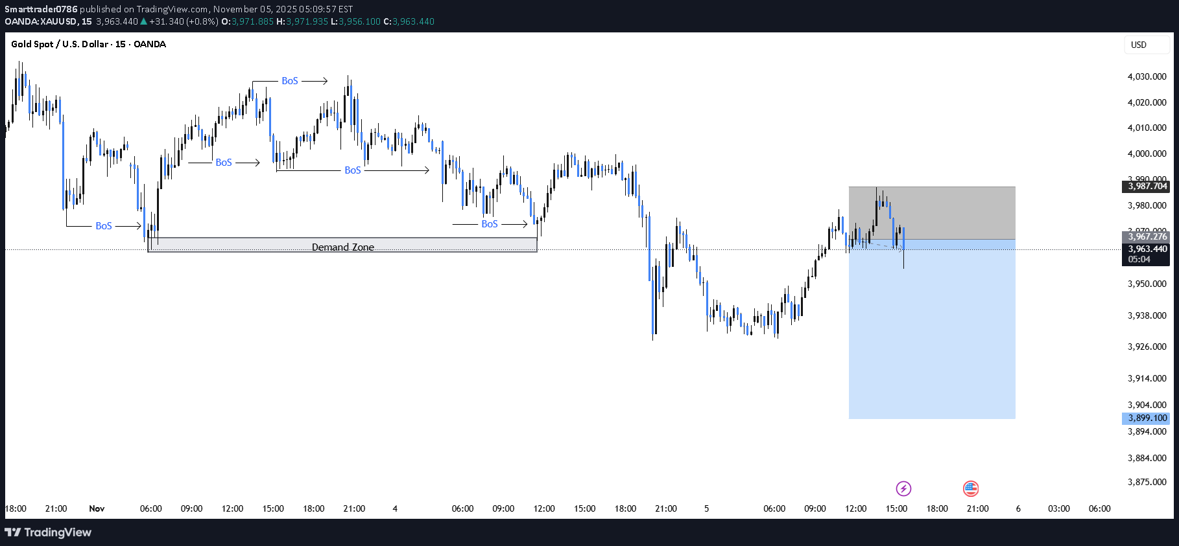This screenshot has width=1179, height=546.
Task: Click the OANDA:XAUUSD symbol header text
Action: (41, 21)
